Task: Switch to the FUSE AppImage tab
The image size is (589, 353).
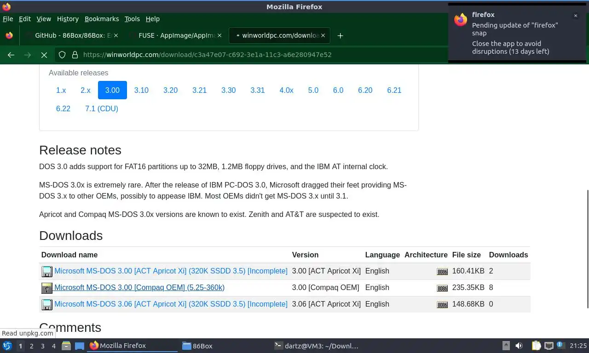Action: click(x=175, y=35)
